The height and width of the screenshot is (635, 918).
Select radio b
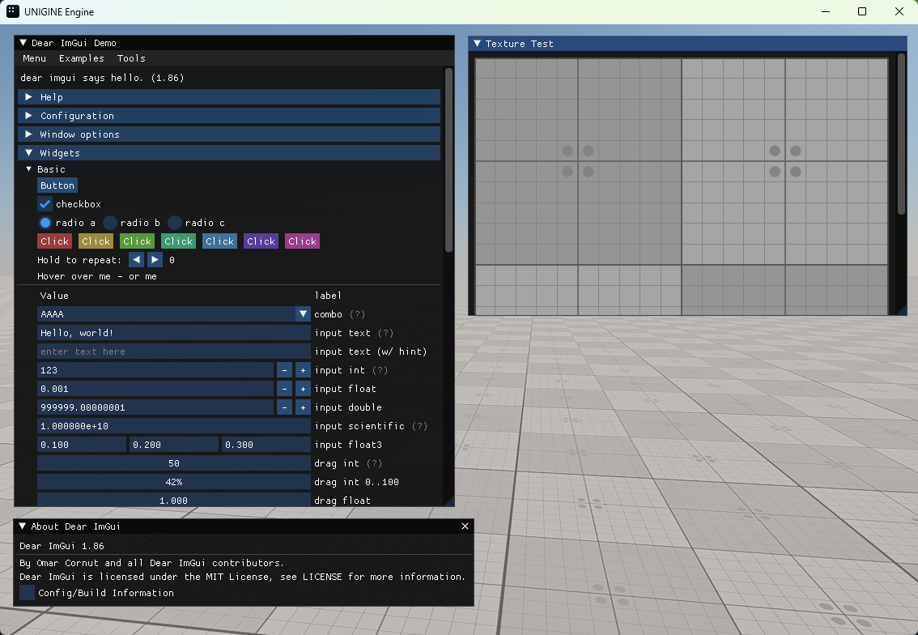pos(112,222)
